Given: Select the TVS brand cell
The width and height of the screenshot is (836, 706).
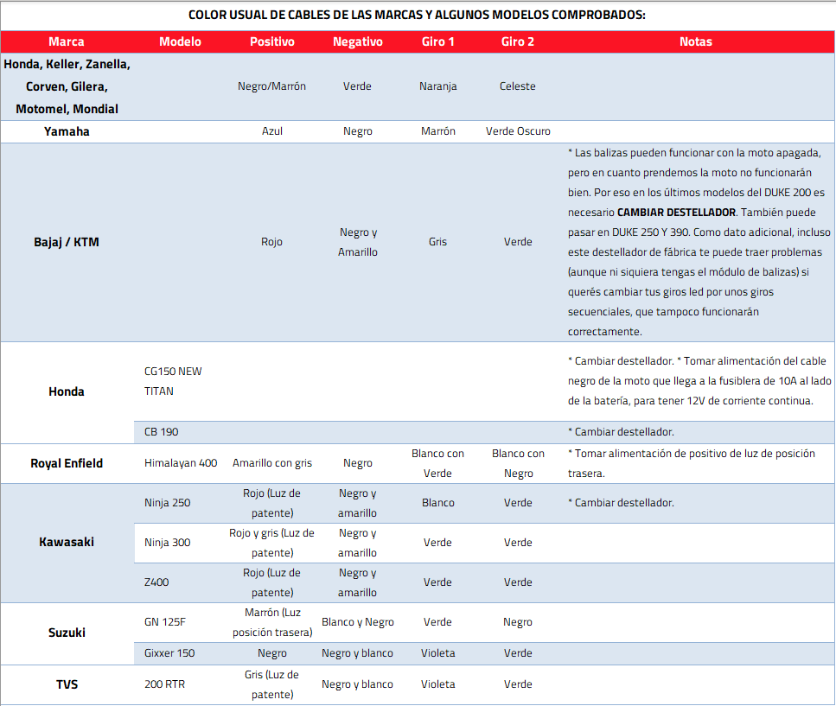Looking at the screenshot, I should click(67, 684).
